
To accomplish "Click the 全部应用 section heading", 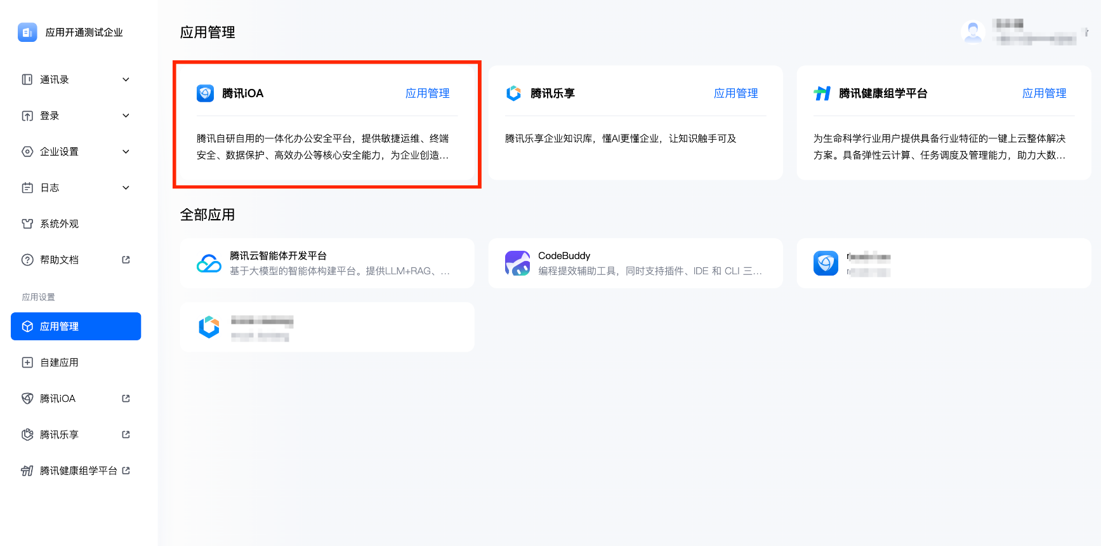I will [208, 215].
